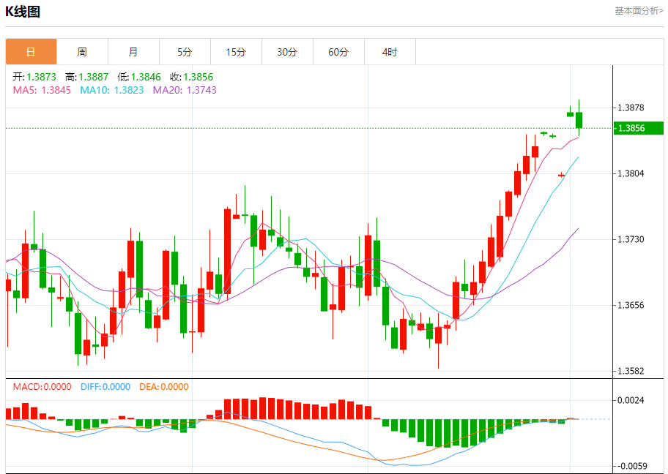This screenshot has width=668, height=474.
Task: Click the MA20: 1.3743 label
Action: pyautogui.click(x=185, y=90)
